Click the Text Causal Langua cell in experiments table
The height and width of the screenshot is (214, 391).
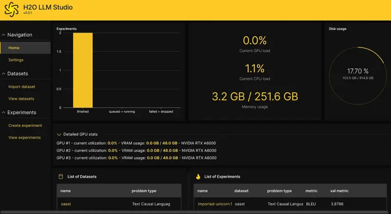coord(285,204)
